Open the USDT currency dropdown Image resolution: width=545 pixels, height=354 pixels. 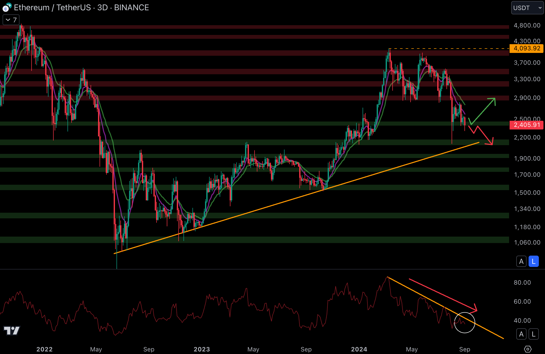pyautogui.click(x=527, y=8)
